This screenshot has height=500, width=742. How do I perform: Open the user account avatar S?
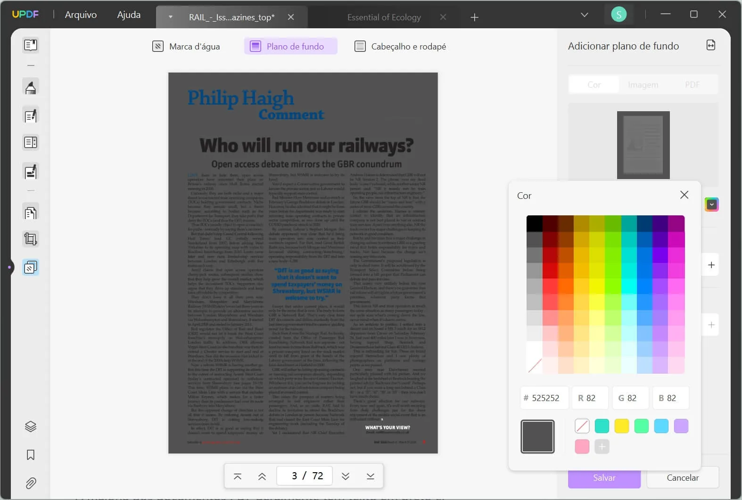pyautogui.click(x=618, y=15)
